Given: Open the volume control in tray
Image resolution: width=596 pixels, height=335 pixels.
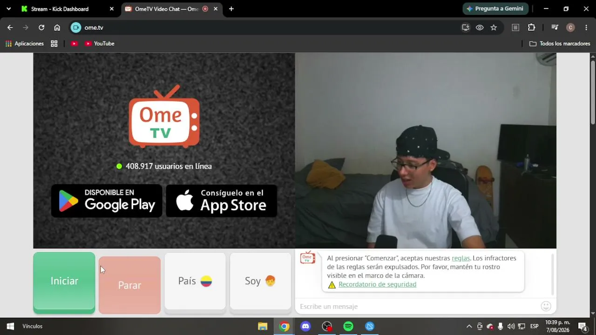Looking at the screenshot, I should 511,326.
